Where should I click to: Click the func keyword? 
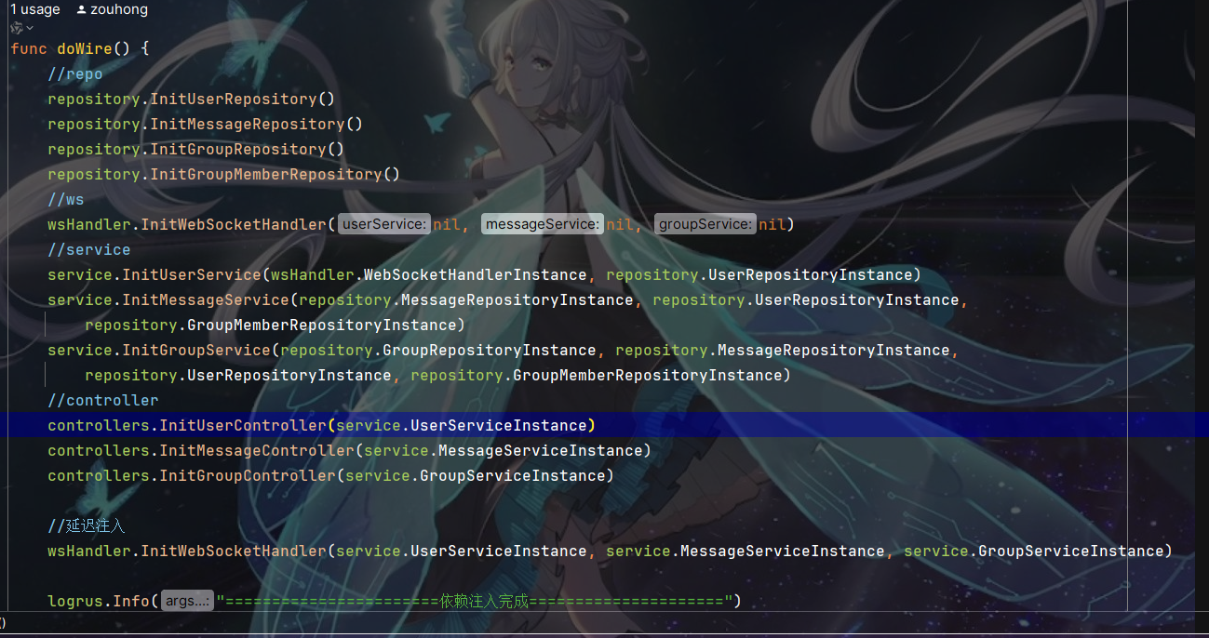click(29, 48)
